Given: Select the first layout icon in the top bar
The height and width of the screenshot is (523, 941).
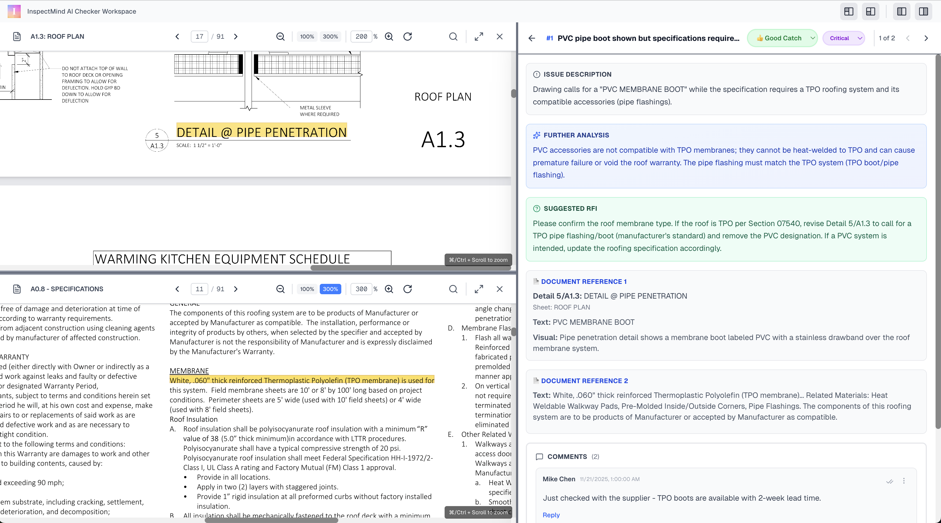Looking at the screenshot, I should (x=849, y=11).
